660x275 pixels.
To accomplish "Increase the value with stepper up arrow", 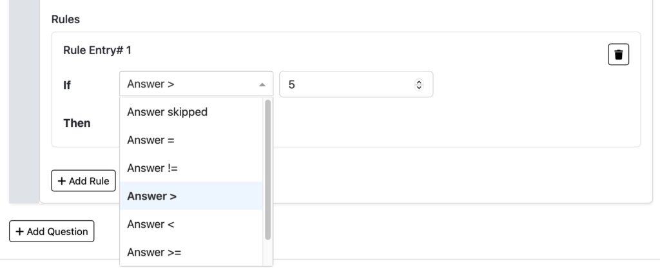I will pos(419,82).
